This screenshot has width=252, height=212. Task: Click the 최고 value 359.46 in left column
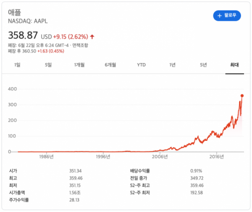[x=76, y=178]
